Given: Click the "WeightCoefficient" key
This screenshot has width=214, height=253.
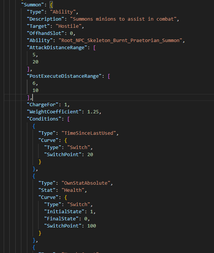Looking at the screenshot, I should coord(54,111).
